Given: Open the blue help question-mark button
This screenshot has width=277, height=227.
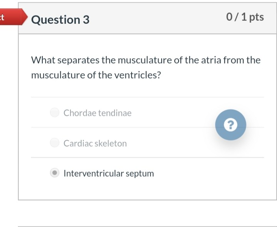Looking at the screenshot, I should point(230,125).
